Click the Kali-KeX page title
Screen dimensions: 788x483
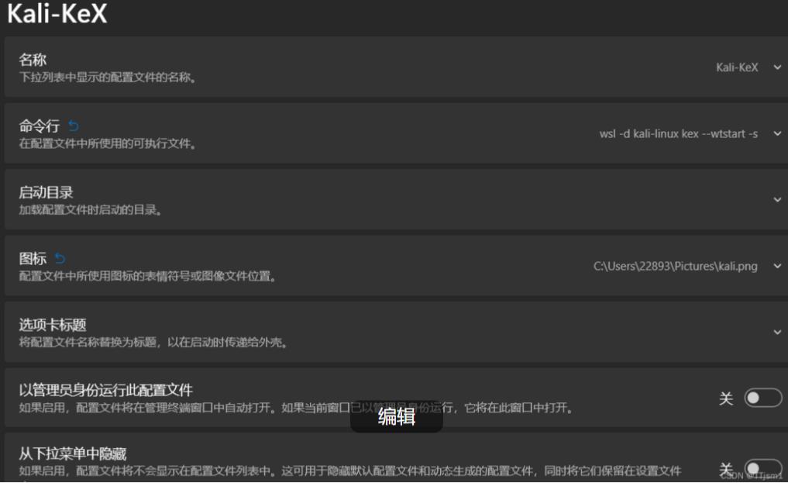pos(57,14)
